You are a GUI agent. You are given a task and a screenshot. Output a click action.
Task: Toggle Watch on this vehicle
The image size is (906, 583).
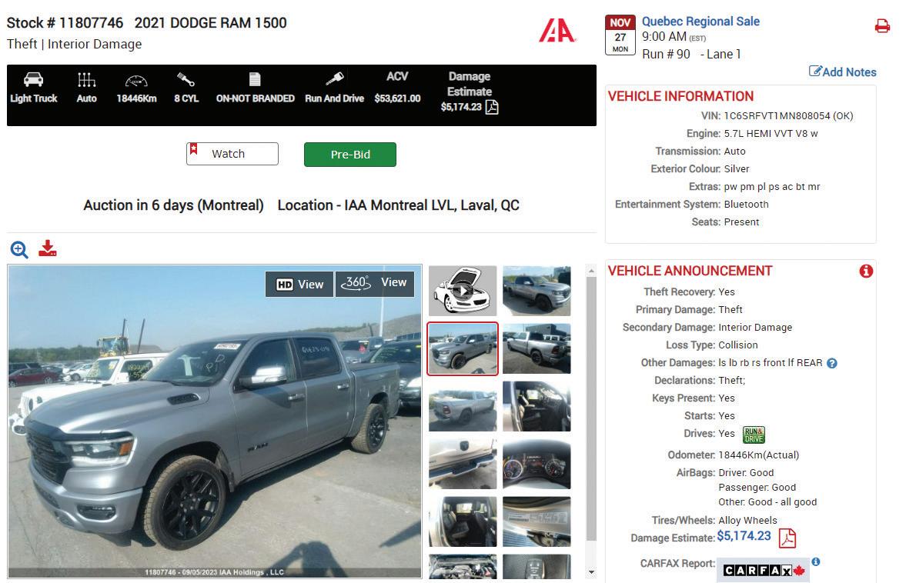pos(232,154)
